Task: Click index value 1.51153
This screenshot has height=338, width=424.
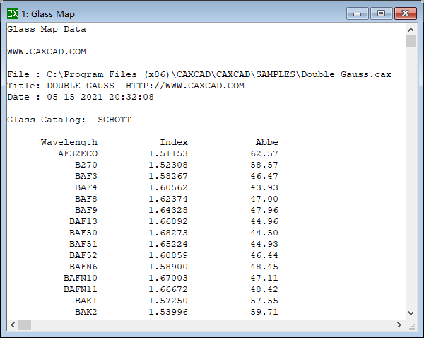Action: tap(168, 153)
